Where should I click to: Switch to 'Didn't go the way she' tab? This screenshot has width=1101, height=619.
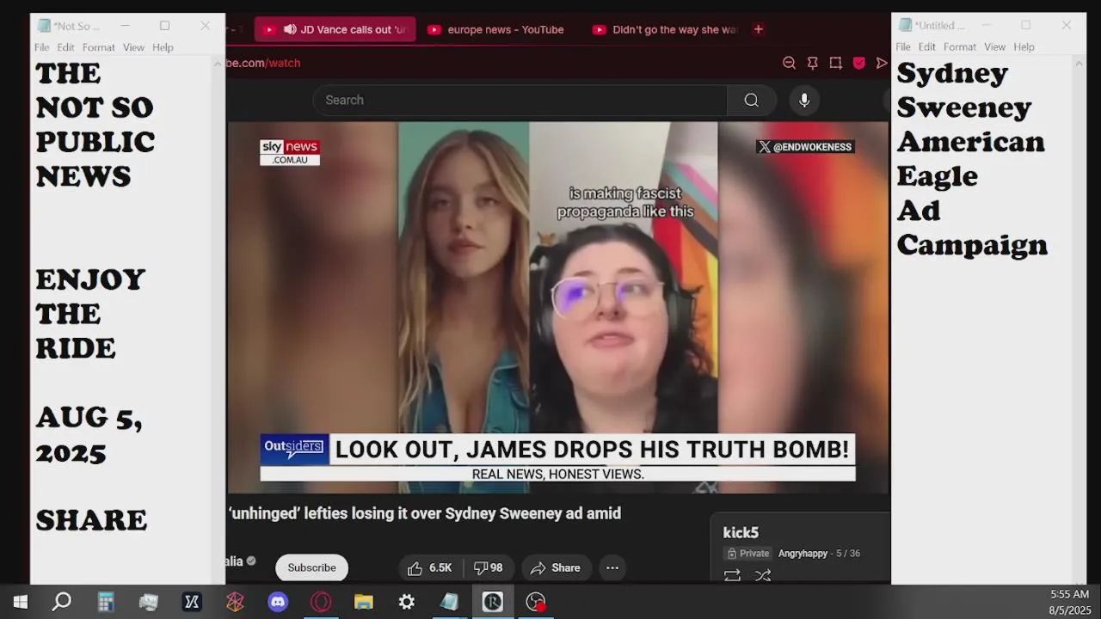pyautogui.click(x=664, y=29)
